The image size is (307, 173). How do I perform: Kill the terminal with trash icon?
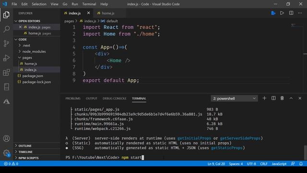tap(282, 98)
